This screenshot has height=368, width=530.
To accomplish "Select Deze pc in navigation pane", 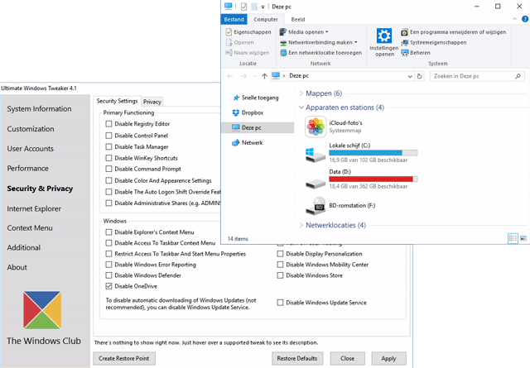I will click(258, 127).
